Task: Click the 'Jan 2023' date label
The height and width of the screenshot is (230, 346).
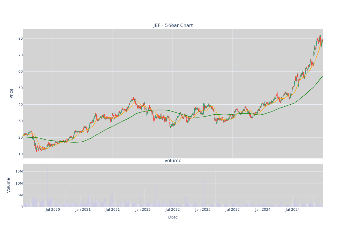Action: click(x=203, y=210)
